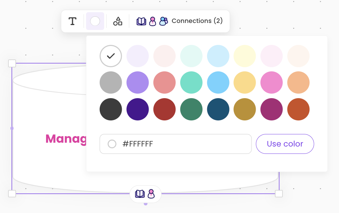This screenshot has width=339, height=213.
Task: Select the Text tool icon
Action: coord(73,21)
